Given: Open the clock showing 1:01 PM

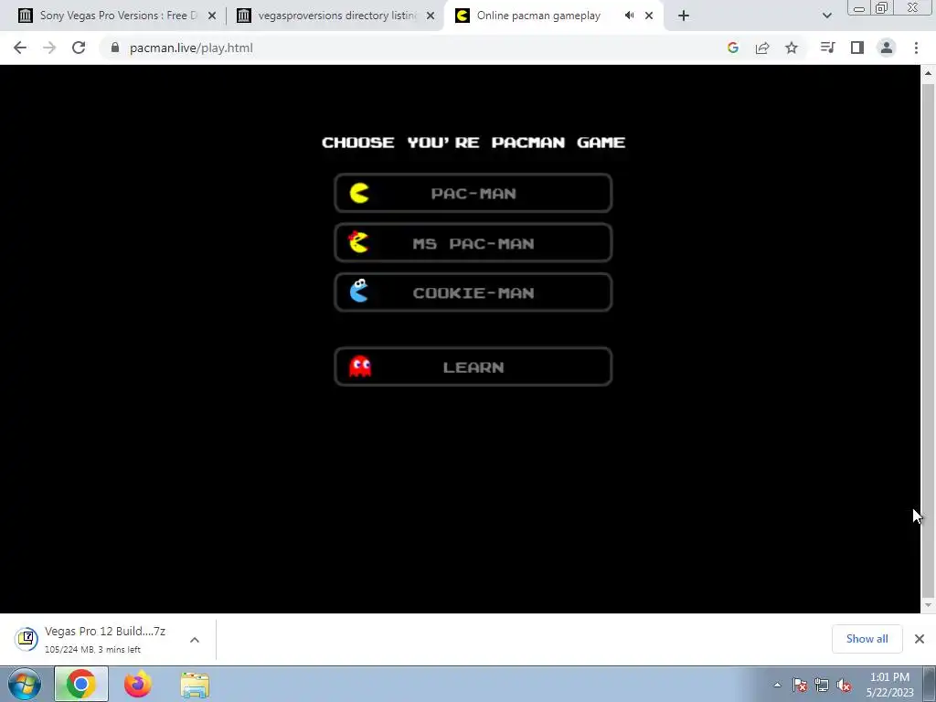Looking at the screenshot, I should pos(889,685).
